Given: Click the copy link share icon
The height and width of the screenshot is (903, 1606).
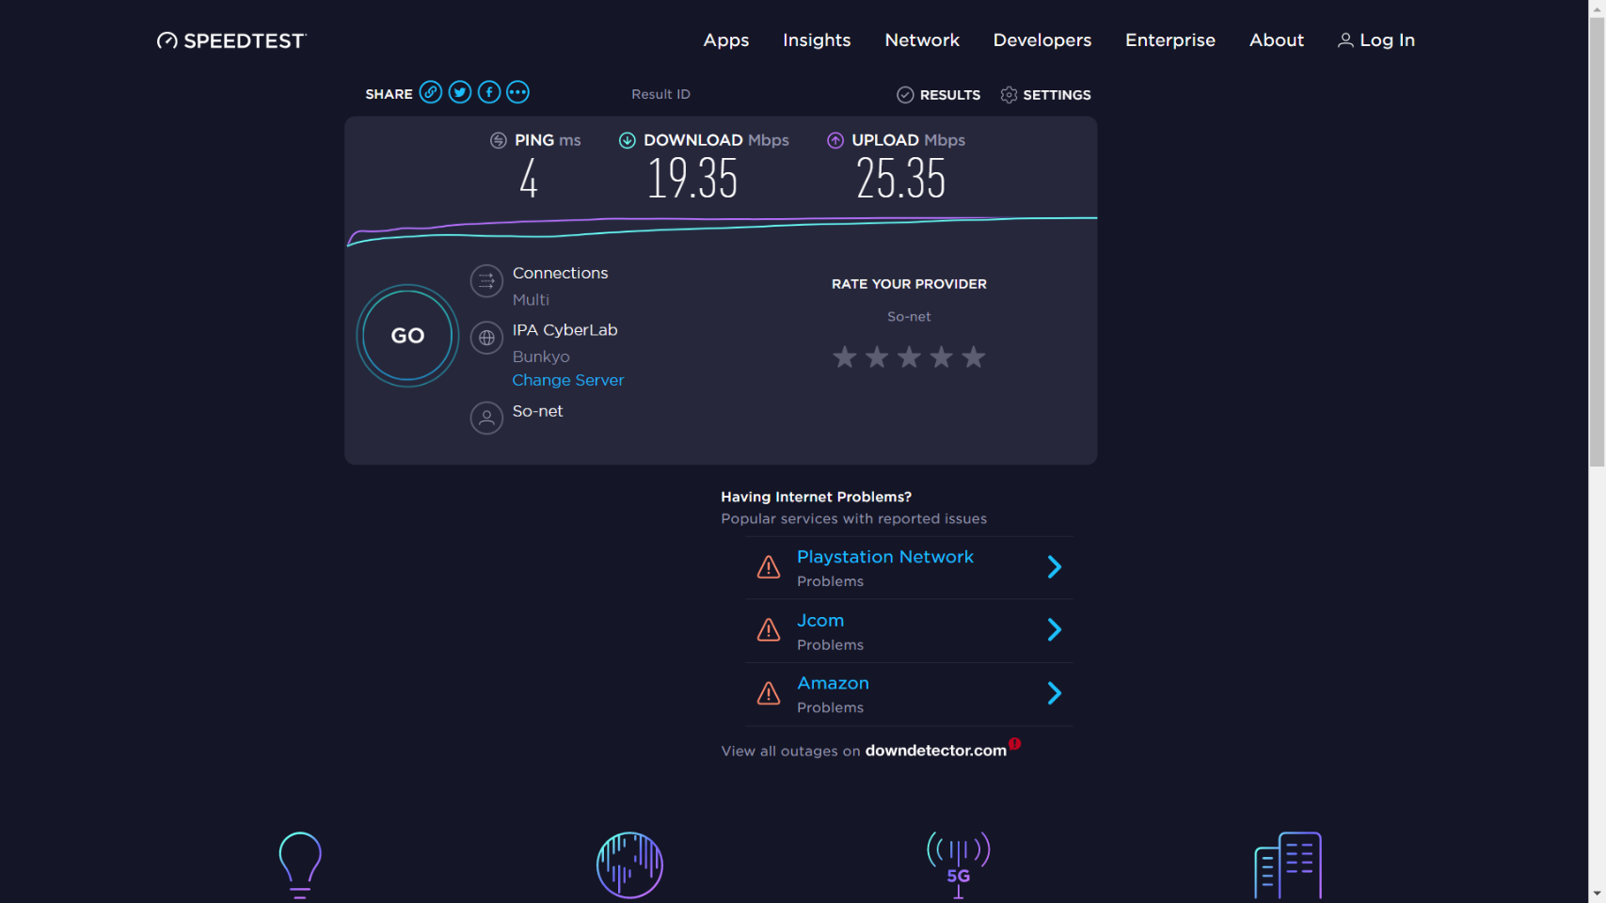Looking at the screenshot, I should tap(430, 92).
